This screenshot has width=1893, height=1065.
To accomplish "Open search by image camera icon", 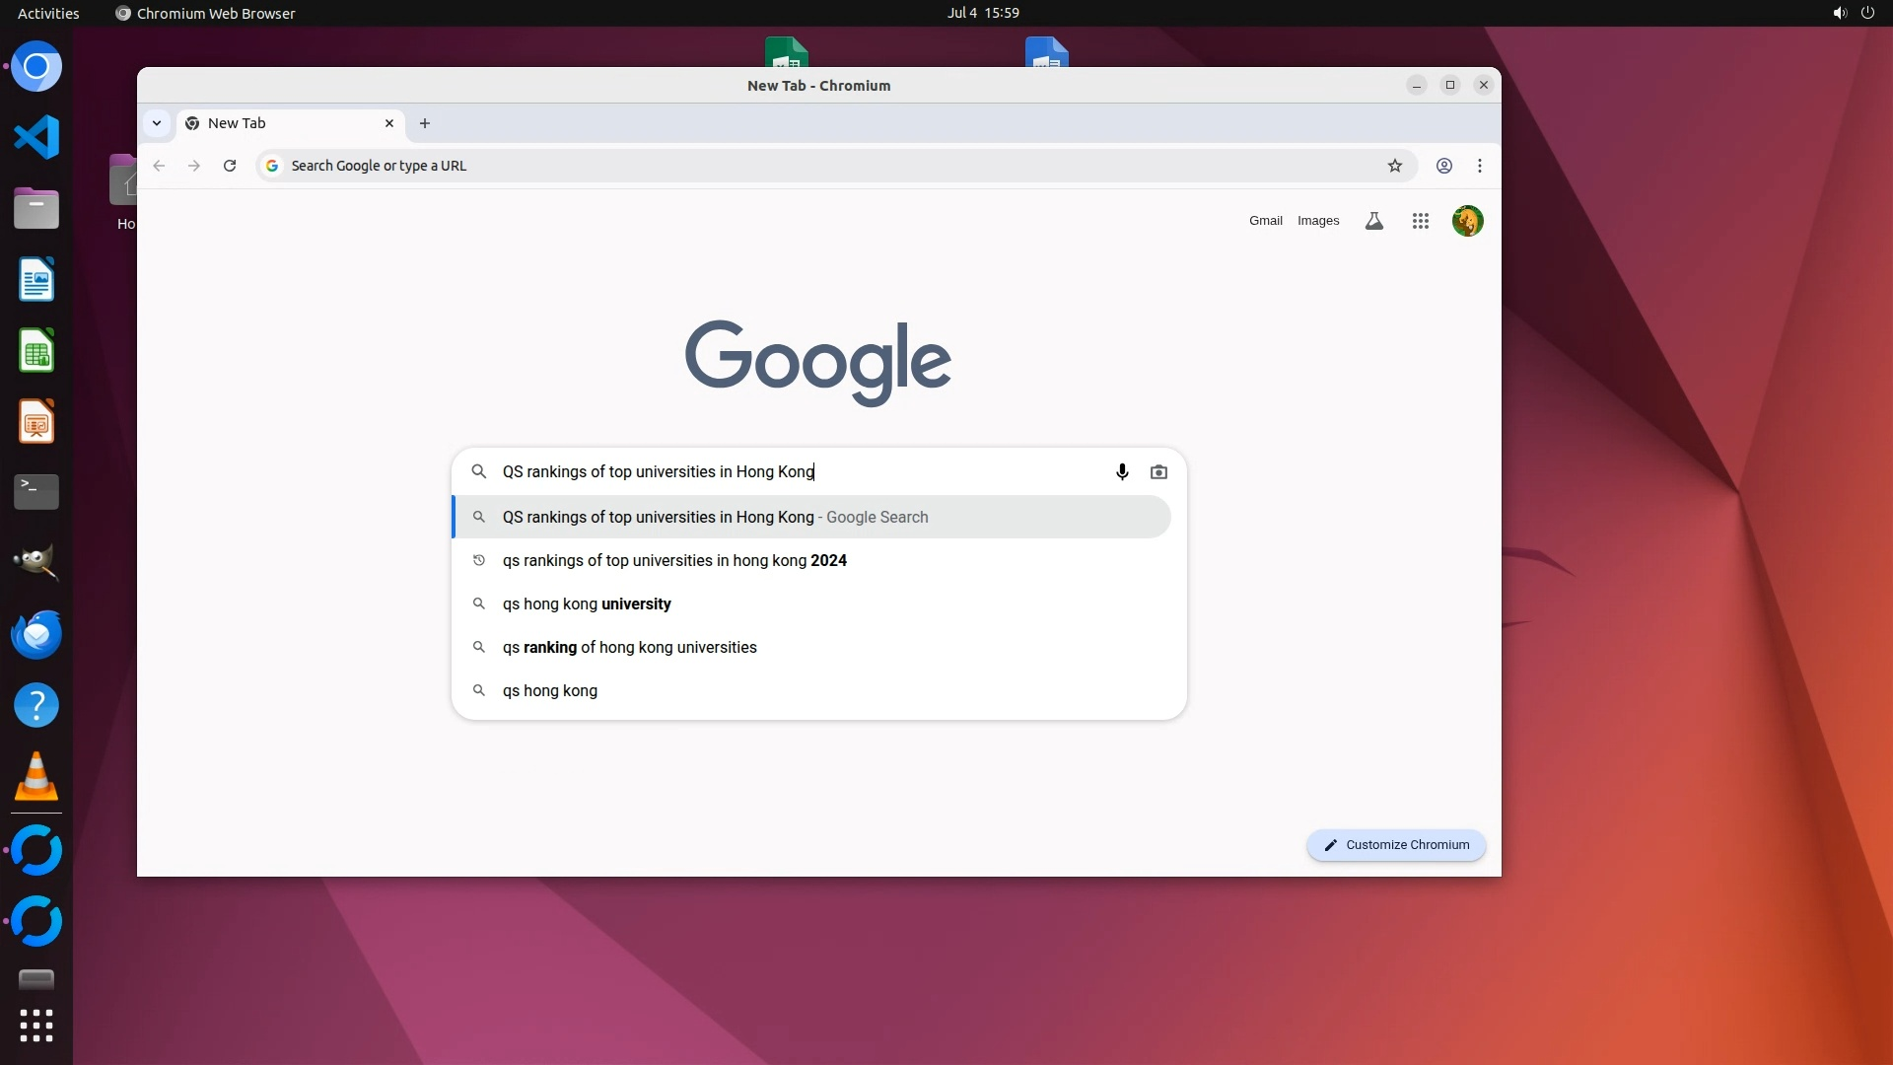I will click(x=1158, y=472).
